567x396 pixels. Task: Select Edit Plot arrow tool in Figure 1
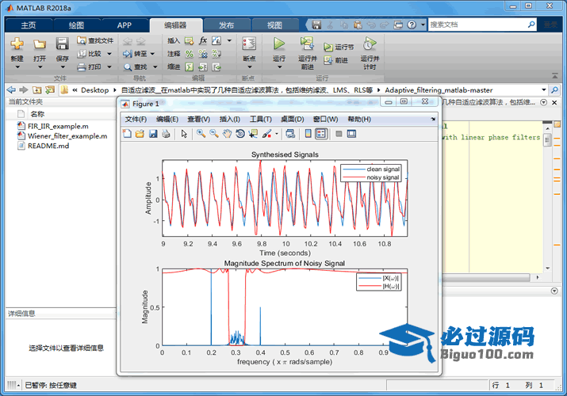point(184,134)
